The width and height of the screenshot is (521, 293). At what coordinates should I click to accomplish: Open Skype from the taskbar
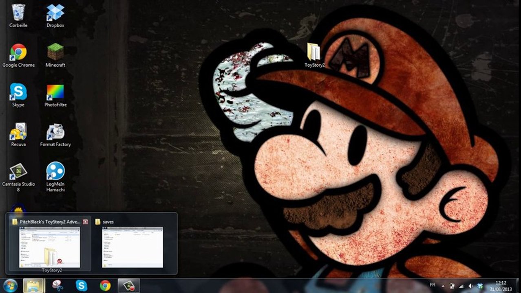(82, 286)
